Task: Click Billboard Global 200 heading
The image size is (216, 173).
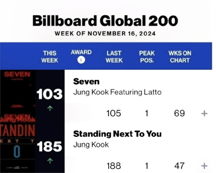Action: [x=105, y=21]
